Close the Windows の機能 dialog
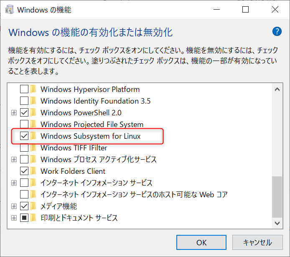This screenshot has height=257, width=290. point(275,10)
